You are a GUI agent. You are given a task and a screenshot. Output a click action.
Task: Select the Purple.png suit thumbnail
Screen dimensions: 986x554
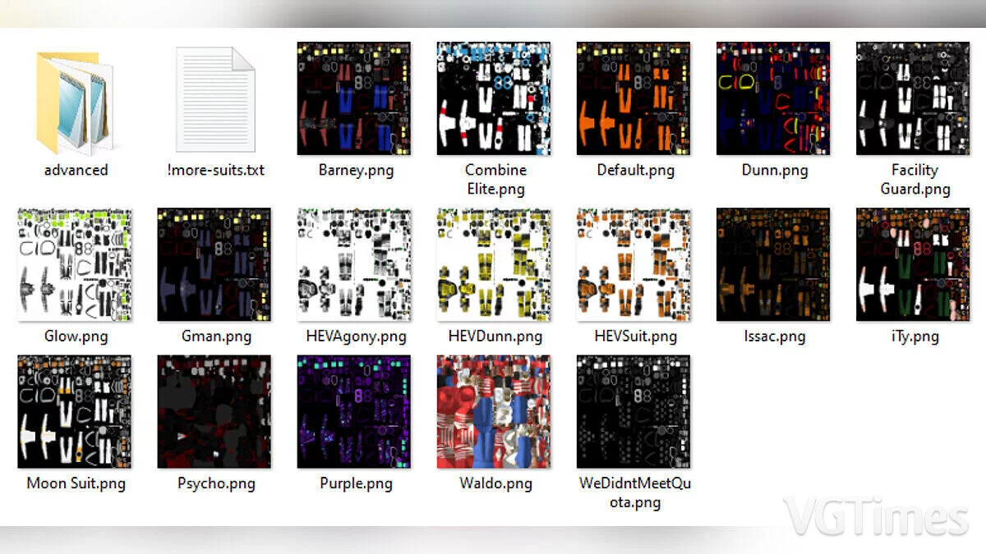coord(353,411)
